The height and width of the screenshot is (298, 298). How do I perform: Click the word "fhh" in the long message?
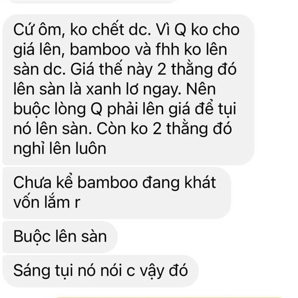point(167,50)
